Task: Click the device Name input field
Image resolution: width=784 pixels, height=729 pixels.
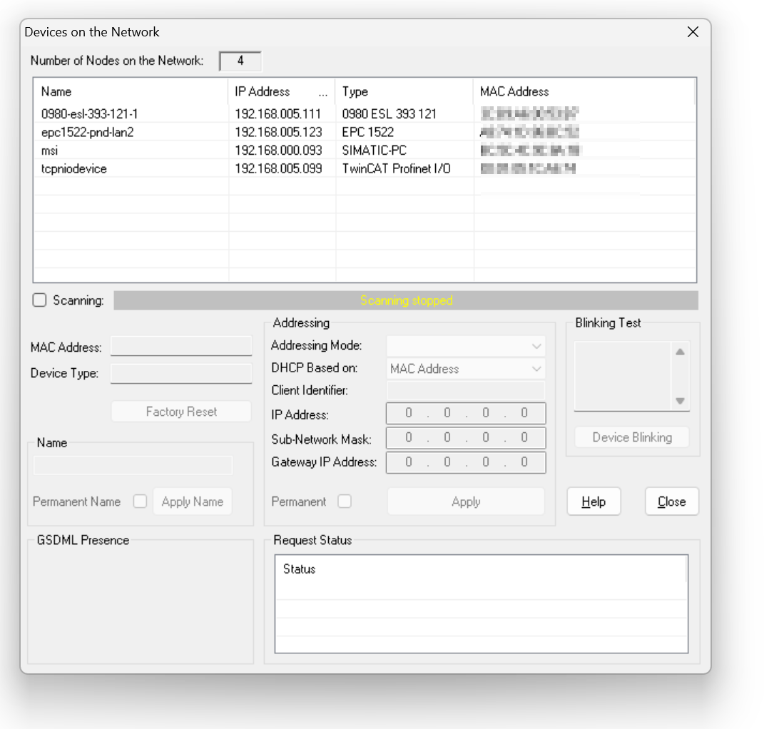Action: tap(133, 465)
